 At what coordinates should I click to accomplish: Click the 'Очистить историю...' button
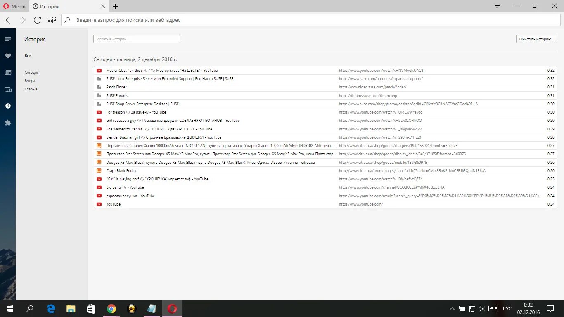536,39
